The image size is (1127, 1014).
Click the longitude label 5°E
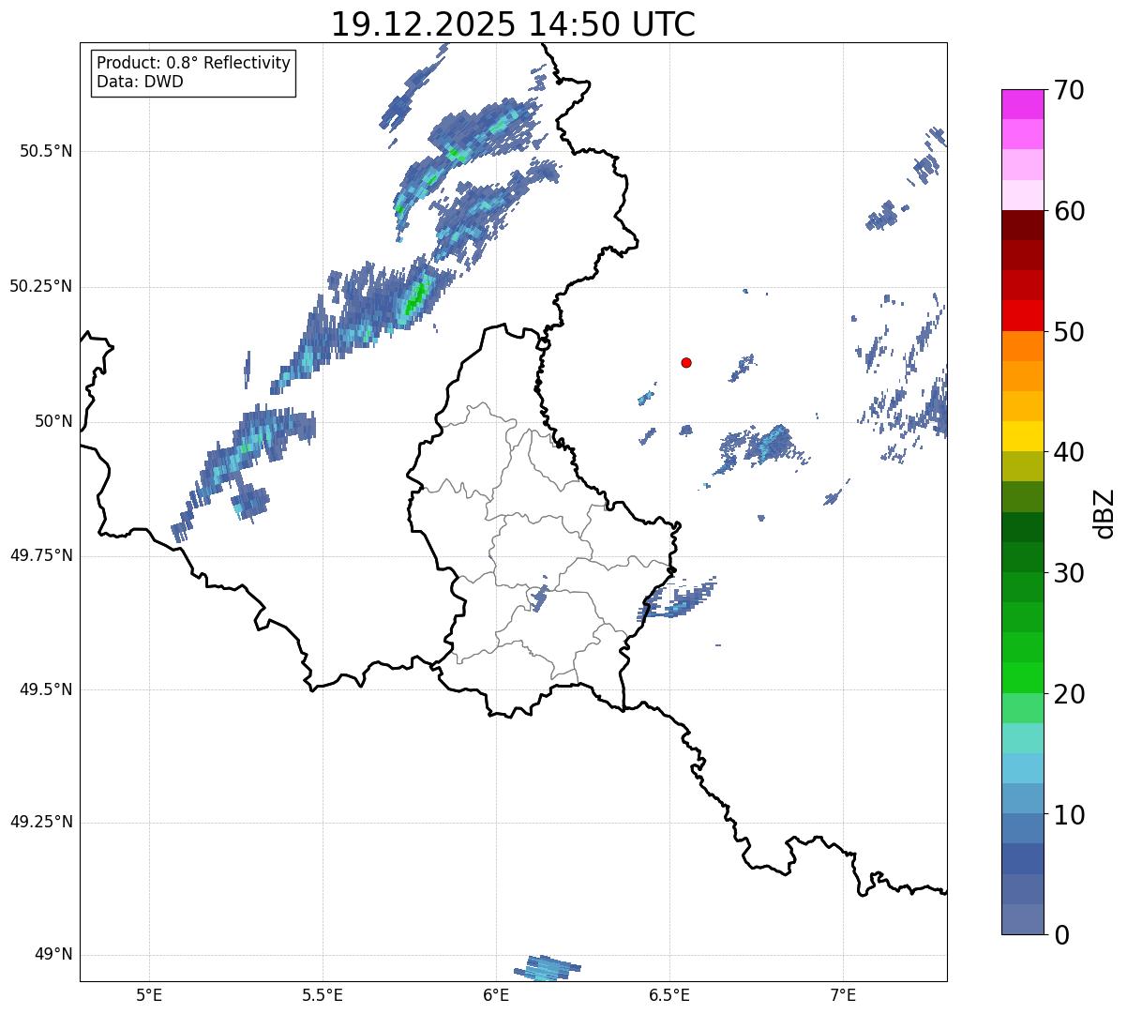(x=149, y=994)
